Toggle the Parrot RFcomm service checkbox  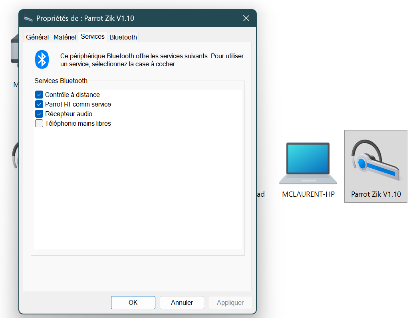(39, 104)
